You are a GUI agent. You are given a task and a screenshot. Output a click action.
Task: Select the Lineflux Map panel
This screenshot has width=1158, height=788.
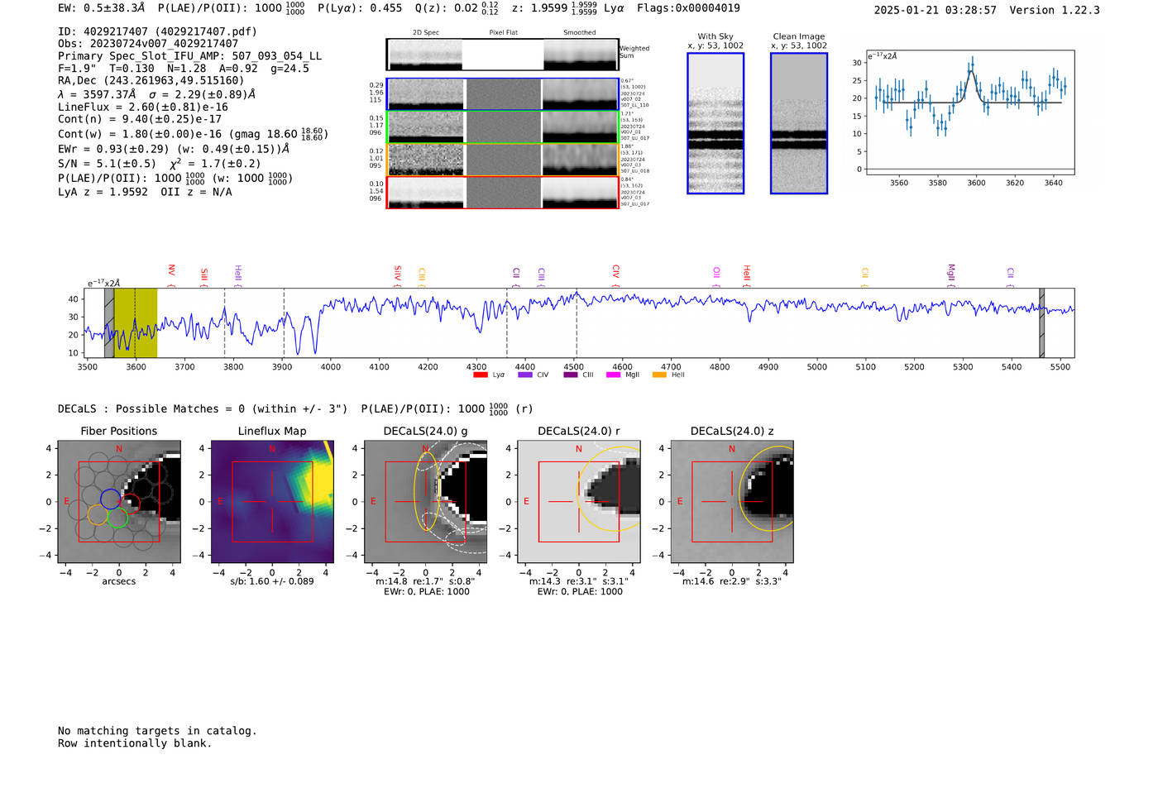pyautogui.click(x=272, y=501)
